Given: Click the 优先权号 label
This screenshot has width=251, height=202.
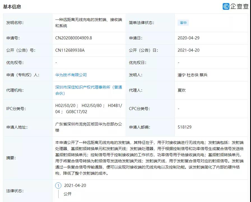Looking at the screenshot, I should [x=15, y=63].
